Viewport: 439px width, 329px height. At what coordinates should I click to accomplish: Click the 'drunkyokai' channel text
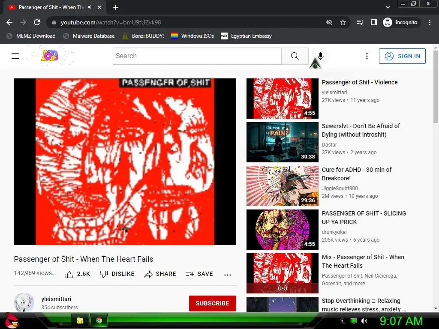334,232
